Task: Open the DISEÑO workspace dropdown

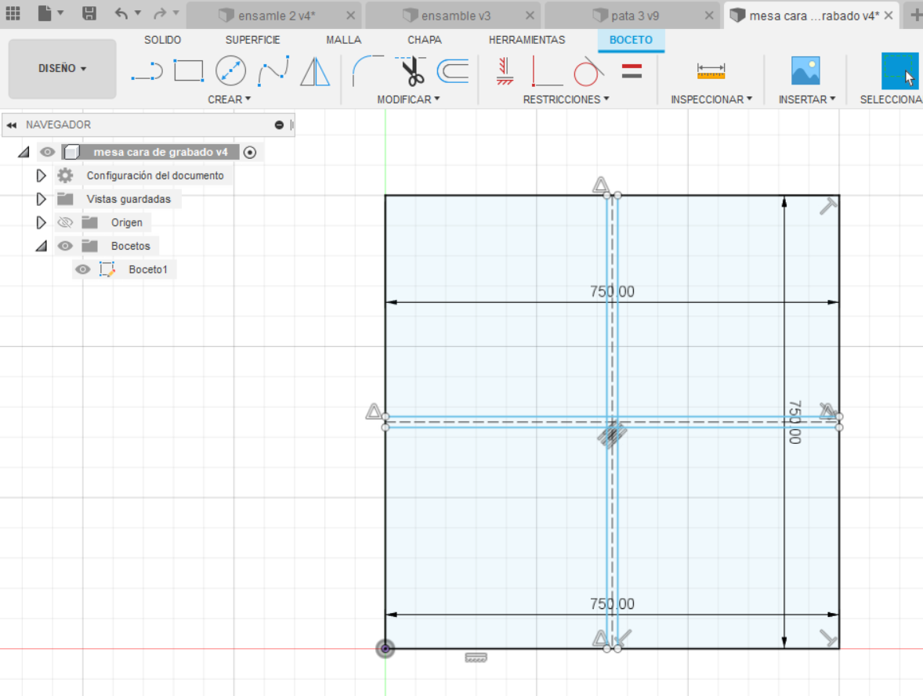Action: click(63, 68)
